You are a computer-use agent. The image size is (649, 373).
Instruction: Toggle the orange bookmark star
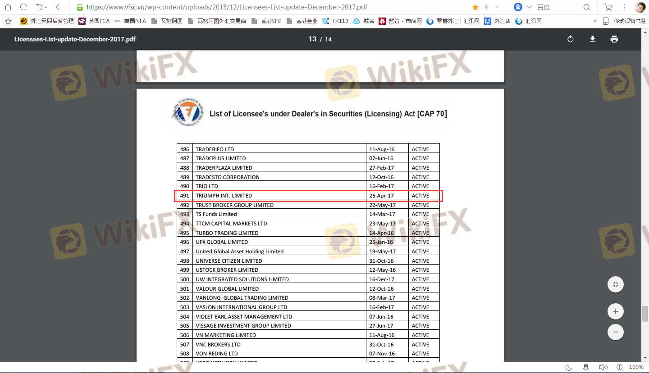point(475,7)
